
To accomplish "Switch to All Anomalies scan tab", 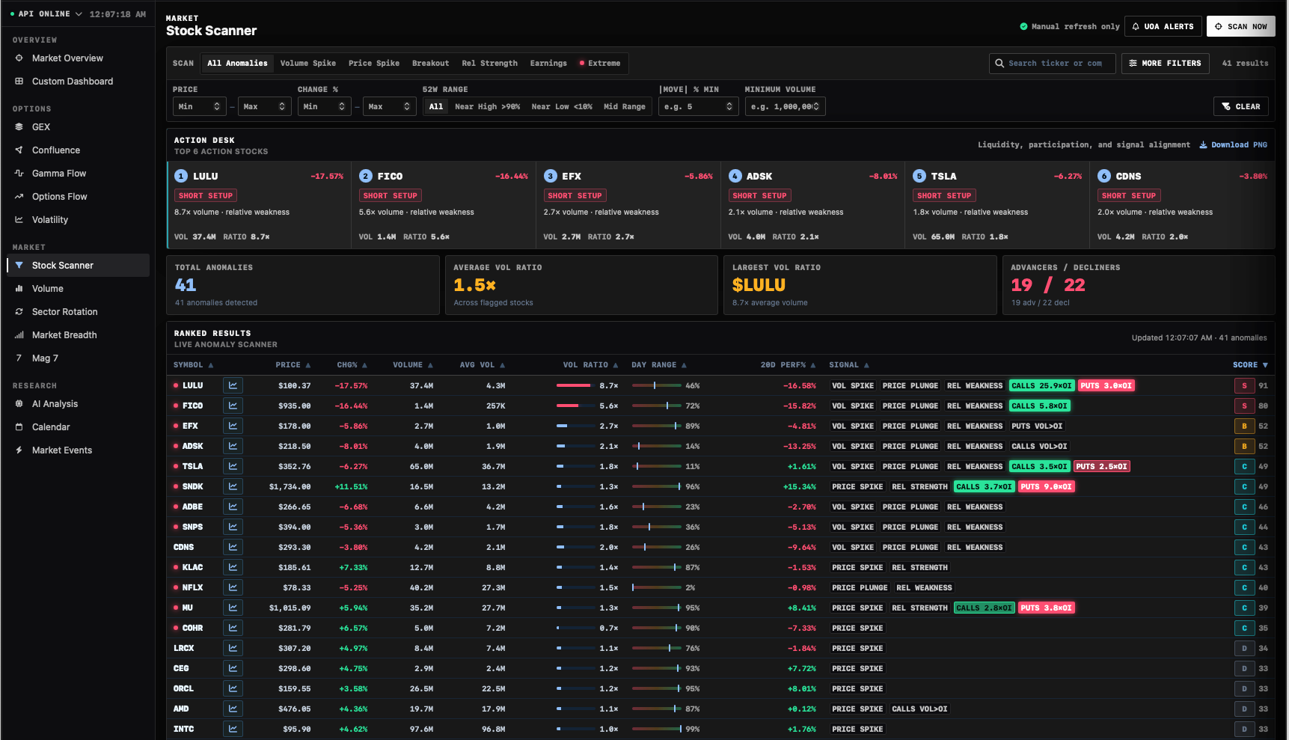I will [x=237, y=64].
